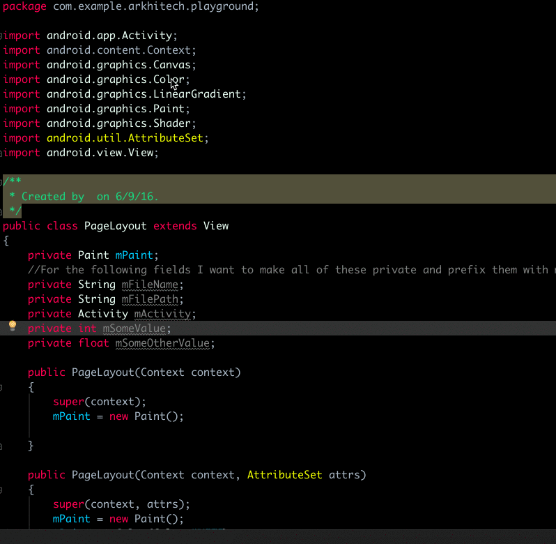Click the 'extends' keyword
556x544 pixels.
175,226
